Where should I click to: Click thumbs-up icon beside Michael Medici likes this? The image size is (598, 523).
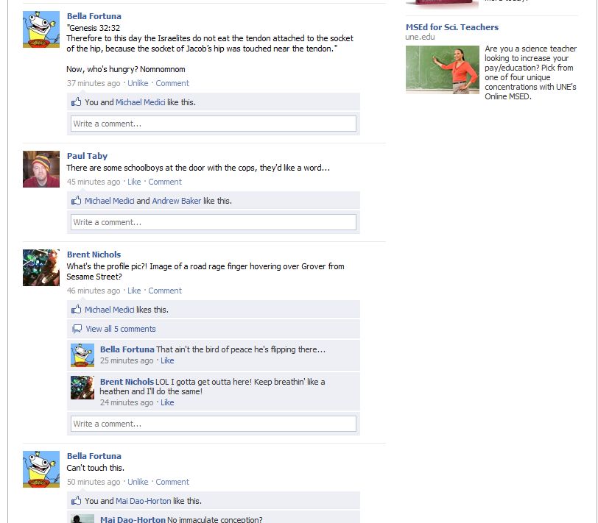click(77, 309)
